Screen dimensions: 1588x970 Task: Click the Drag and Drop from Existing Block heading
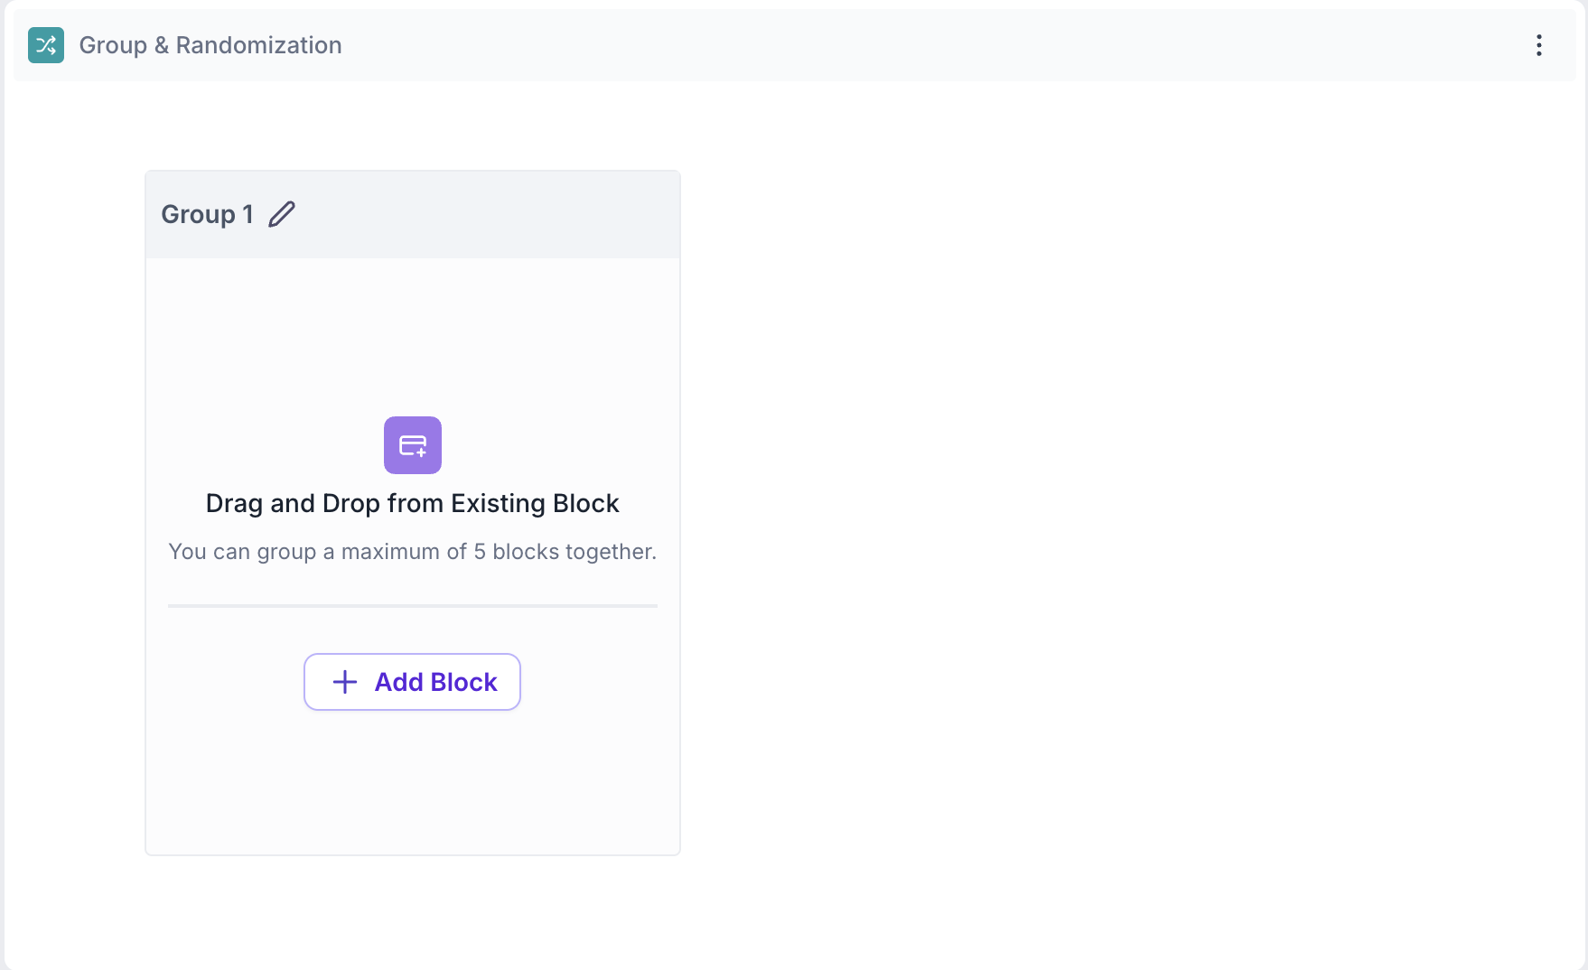[412, 503]
